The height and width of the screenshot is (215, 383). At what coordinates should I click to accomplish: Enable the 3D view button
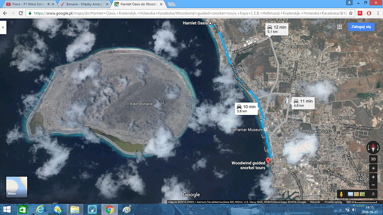pyautogui.click(x=373, y=159)
